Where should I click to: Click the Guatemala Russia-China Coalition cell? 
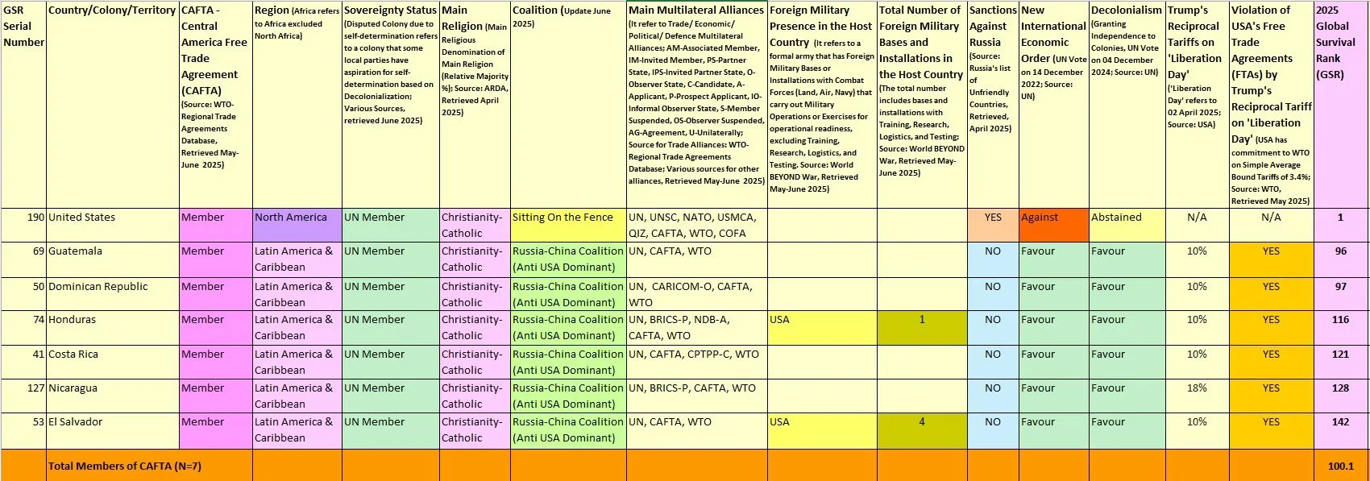click(x=568, y=259)
